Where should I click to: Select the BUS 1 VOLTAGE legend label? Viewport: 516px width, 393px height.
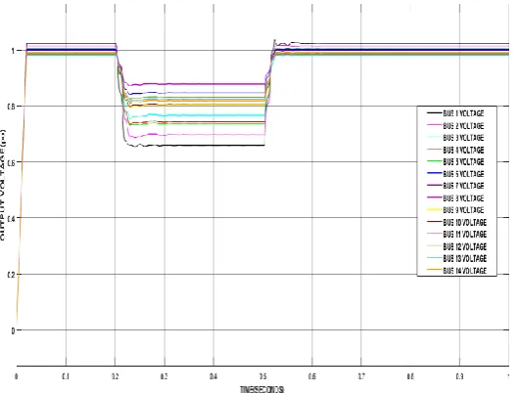click(x=463, y=113)
